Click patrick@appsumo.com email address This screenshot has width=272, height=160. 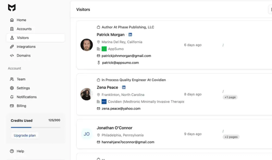click(x=120, y=63)
